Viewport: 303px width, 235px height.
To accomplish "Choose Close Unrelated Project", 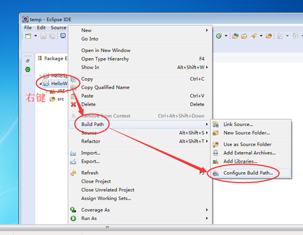I will 141,190.
